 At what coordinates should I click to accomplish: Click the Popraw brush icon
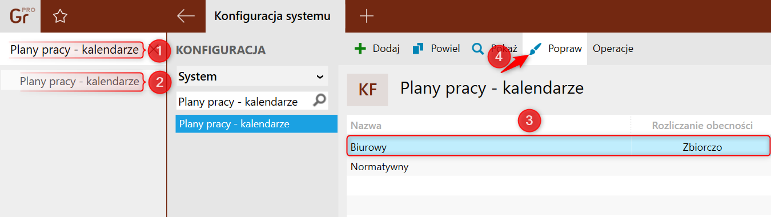click(x=535, y=49)
